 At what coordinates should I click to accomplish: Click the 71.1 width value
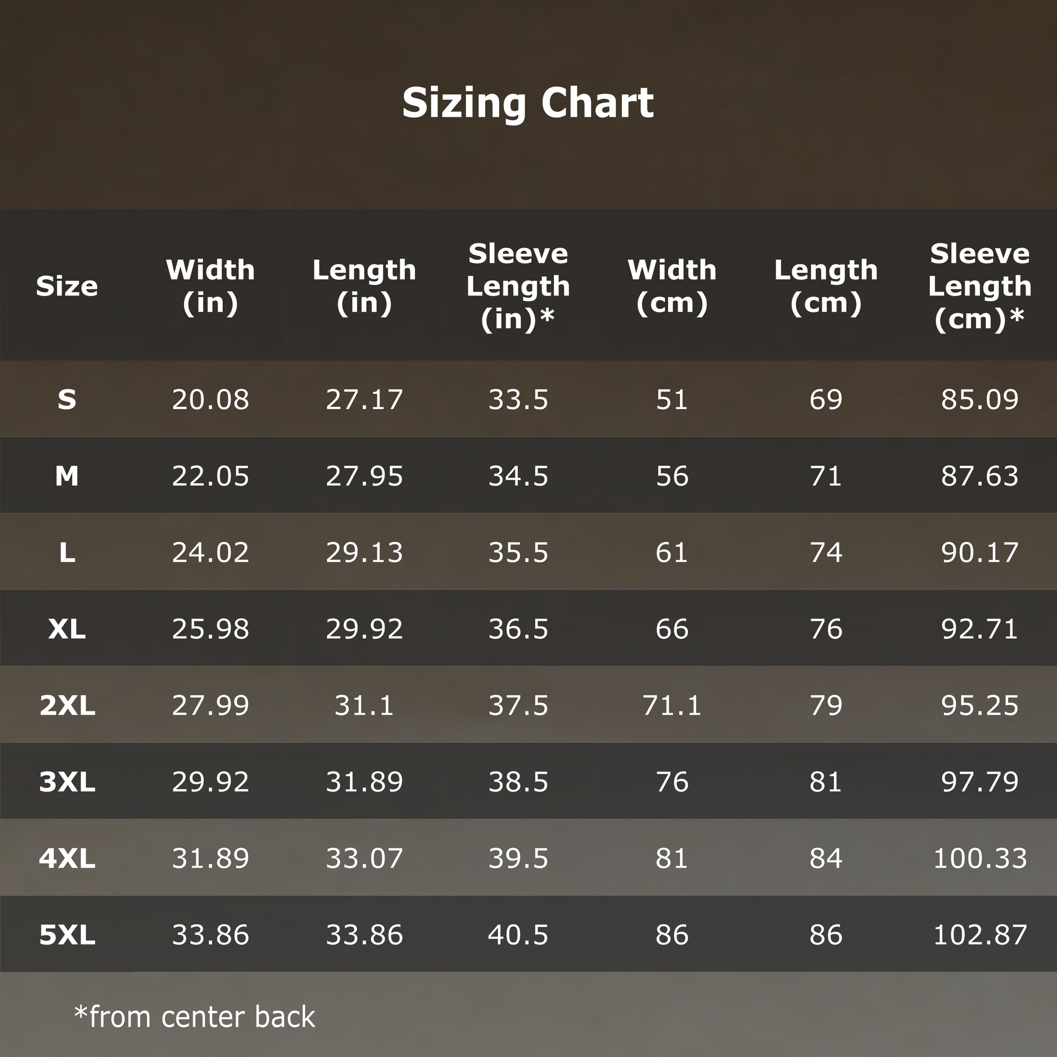672,705
